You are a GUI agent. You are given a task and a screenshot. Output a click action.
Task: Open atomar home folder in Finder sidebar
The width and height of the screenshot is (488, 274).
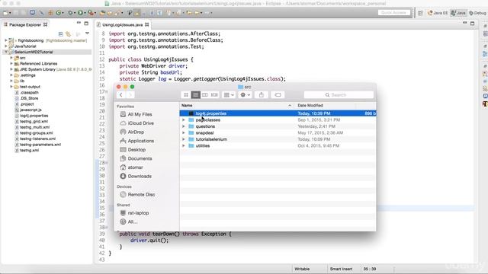point(135,167)
